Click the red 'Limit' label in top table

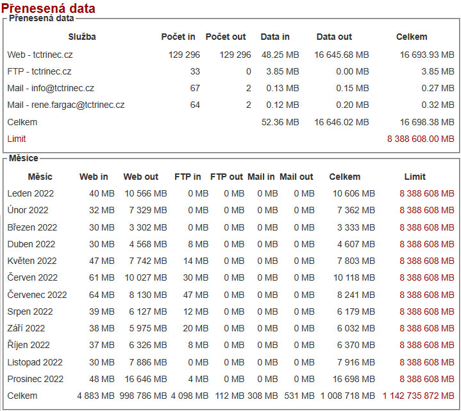tap(17, 139)
